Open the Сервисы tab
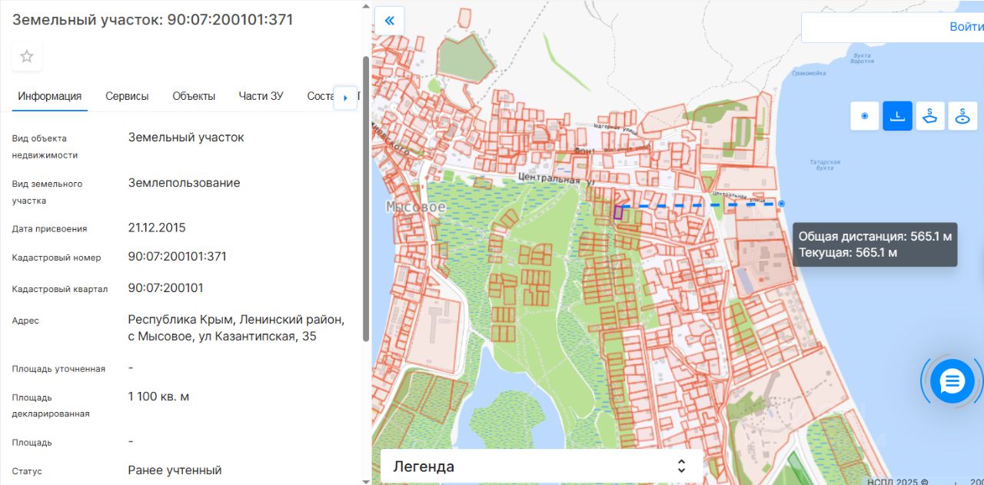984x485 pixels. [x=127, y=96]
